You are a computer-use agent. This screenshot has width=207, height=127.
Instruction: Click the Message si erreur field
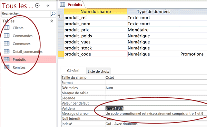(x=156, y=114)
